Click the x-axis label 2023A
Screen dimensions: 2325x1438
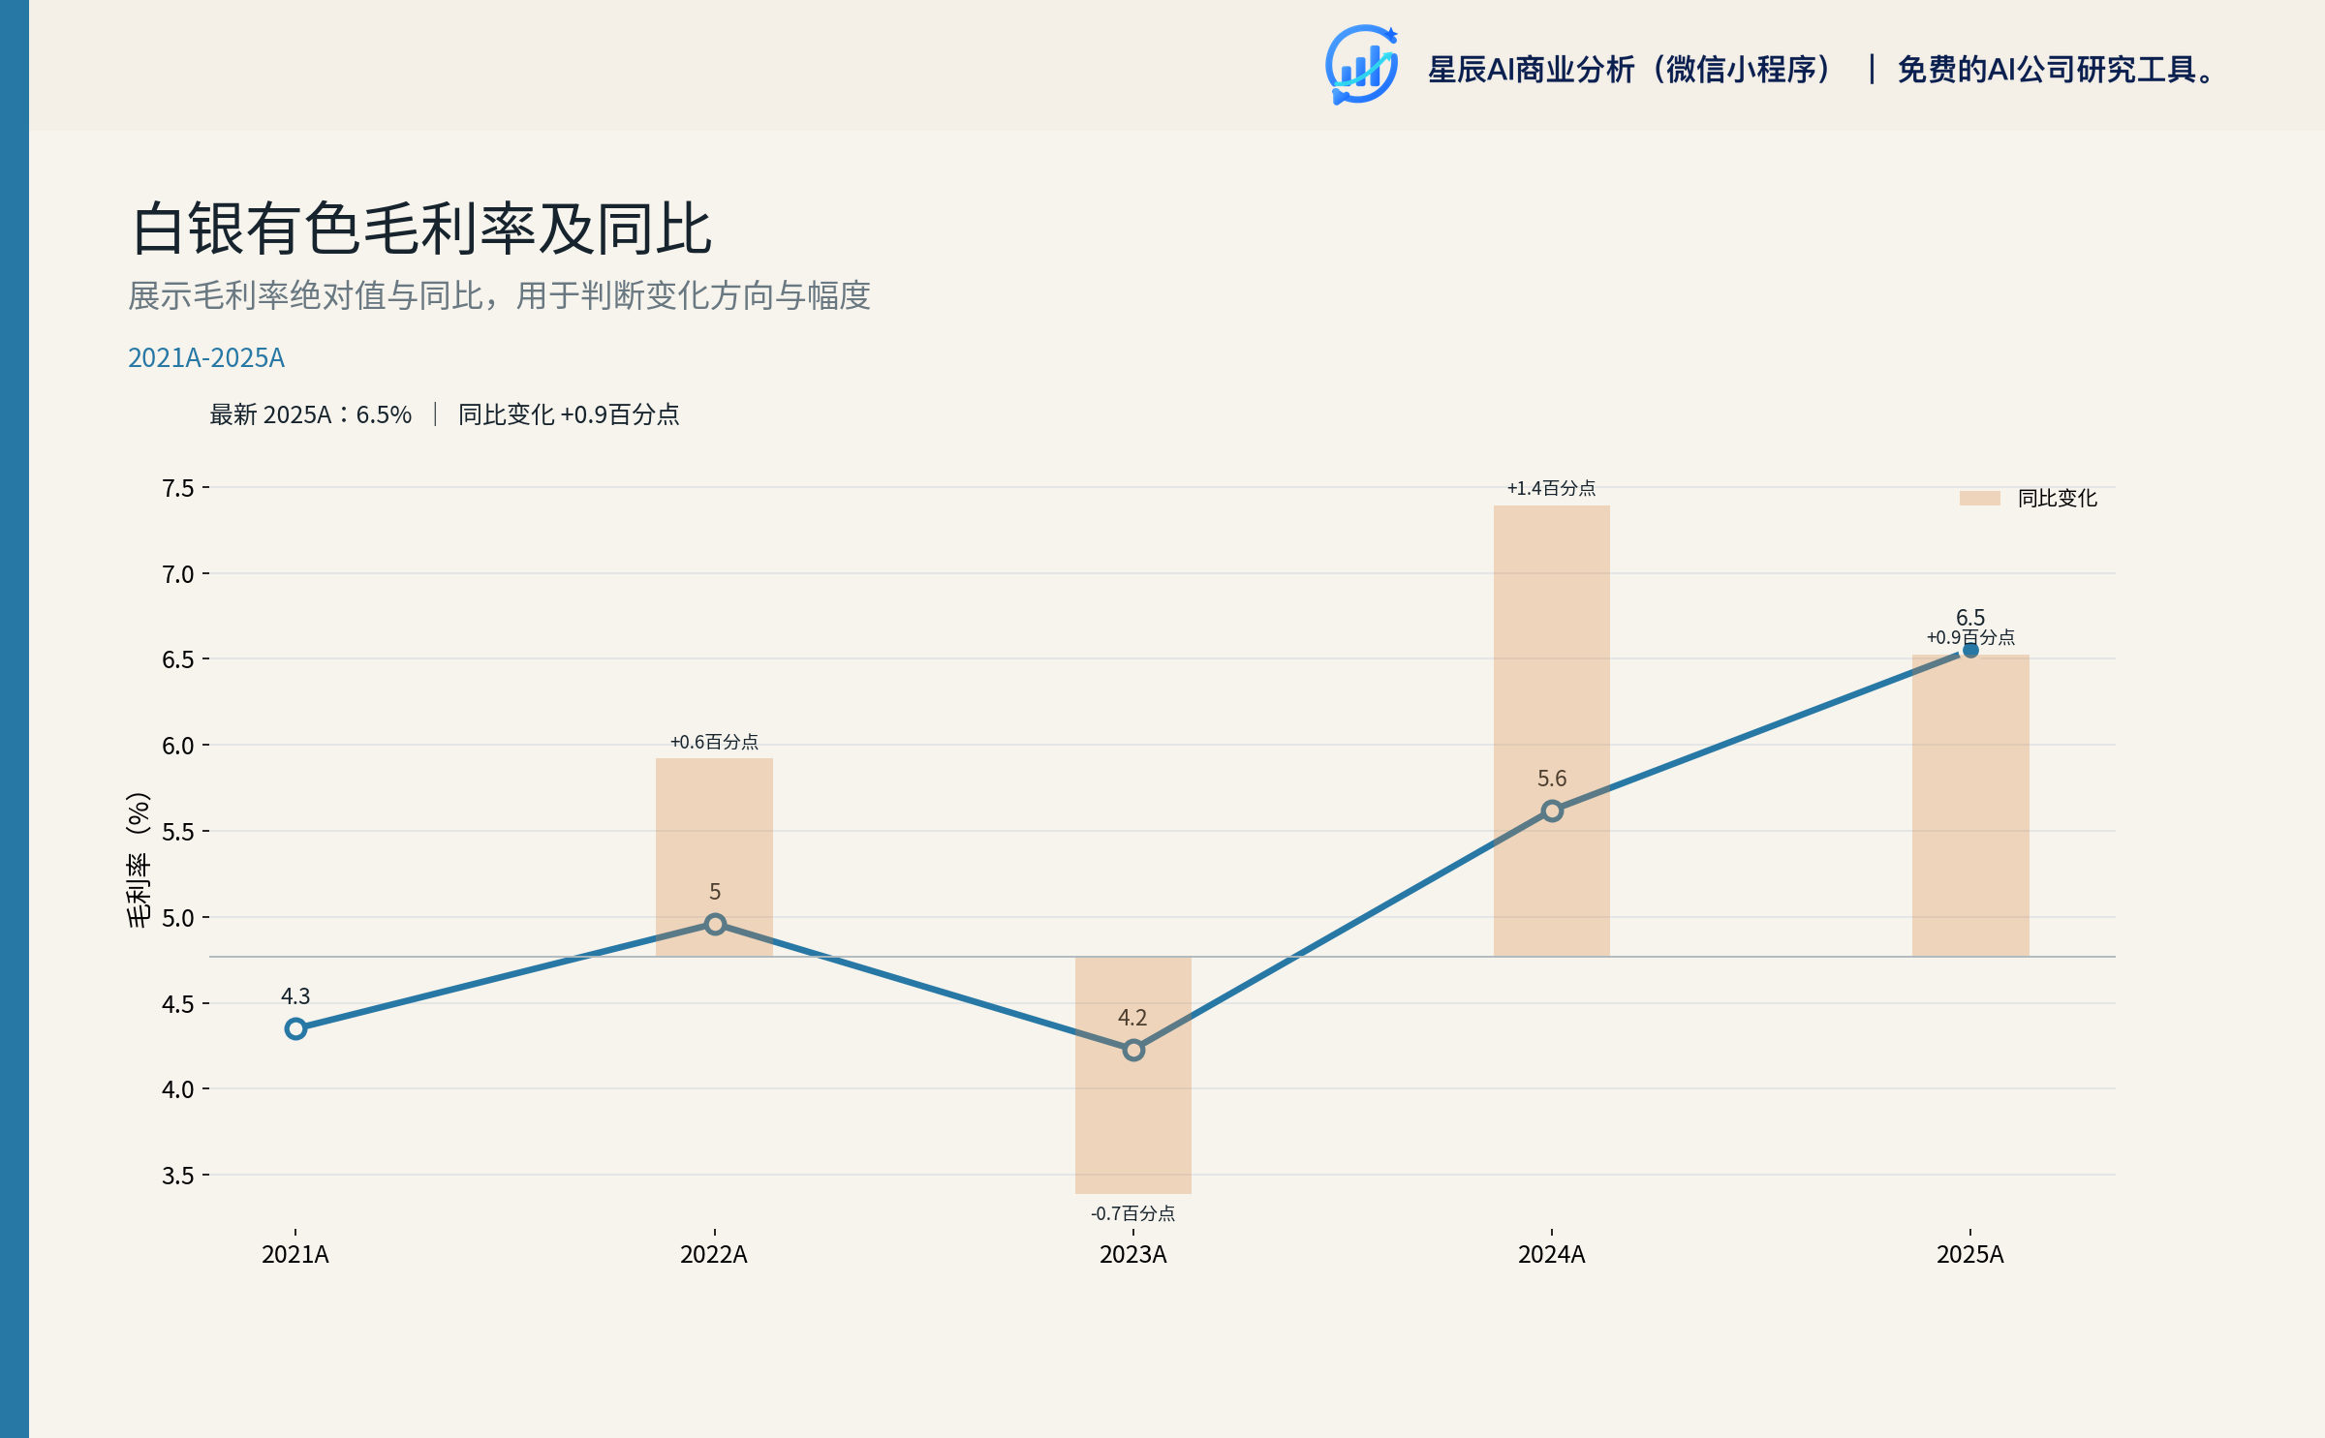(1133, 1255)
